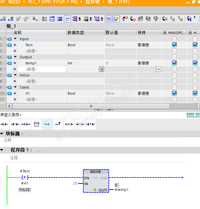The width and height of the screenshot is (200, 209).
Task: Tick HMI/OPC checkbox in Static row
Action: (x=174, y=87)
